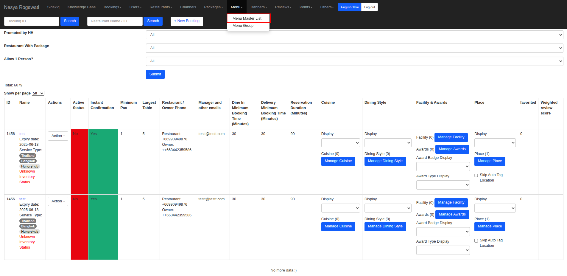Open the Restaurants navigation dropdown
Screen dimensions: 567x276
pyautogui.click(x=161, y=7)
